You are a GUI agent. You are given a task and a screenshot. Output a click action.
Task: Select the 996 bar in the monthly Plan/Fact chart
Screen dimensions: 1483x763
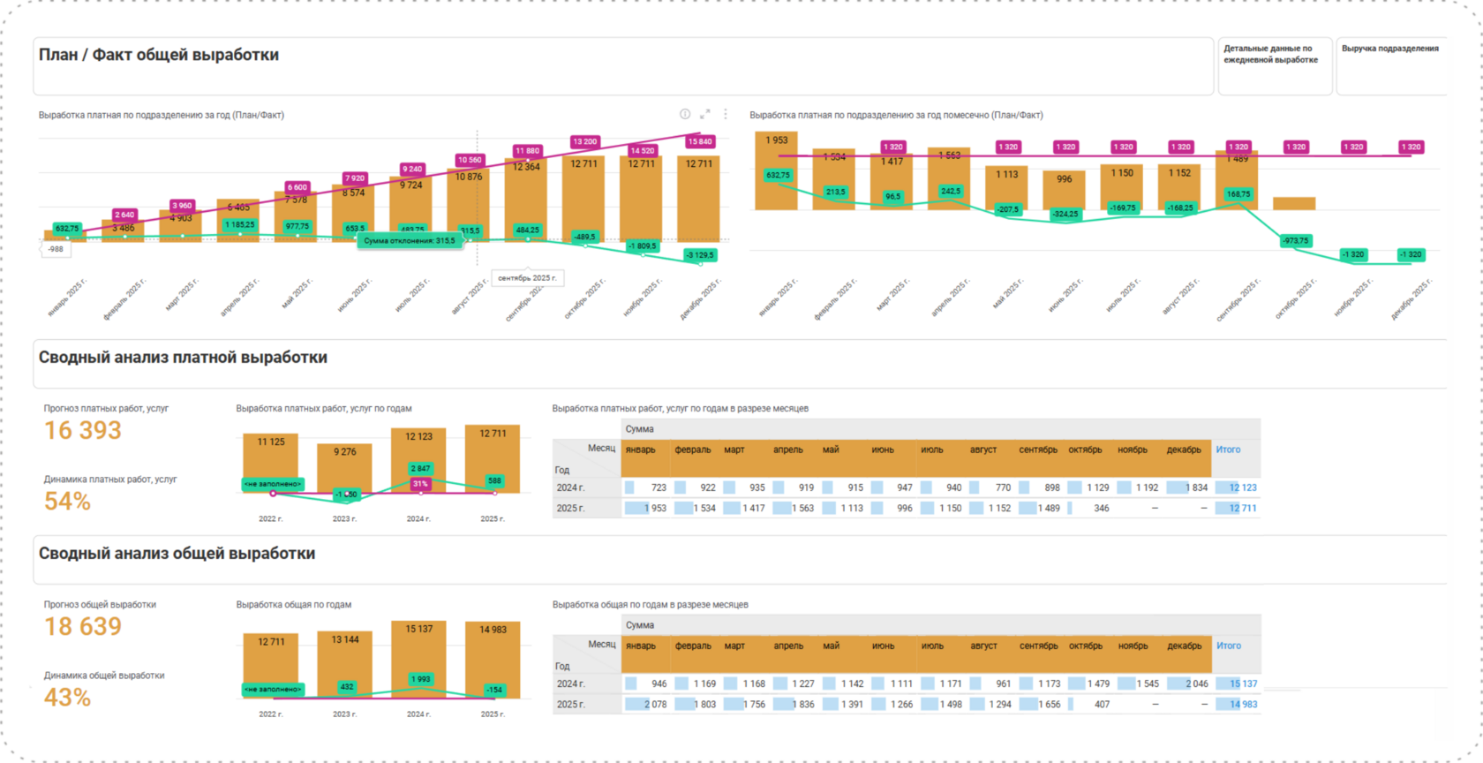tap(1065, 190)
